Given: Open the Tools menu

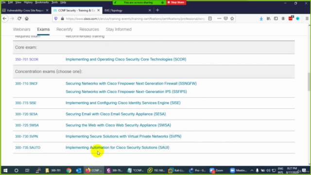Looking at the screenshot, I should 54,2.
